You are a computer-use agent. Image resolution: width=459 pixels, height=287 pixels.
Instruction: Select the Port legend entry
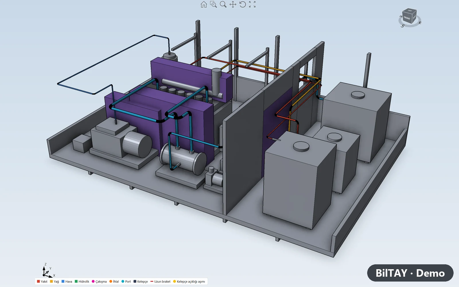126,282
